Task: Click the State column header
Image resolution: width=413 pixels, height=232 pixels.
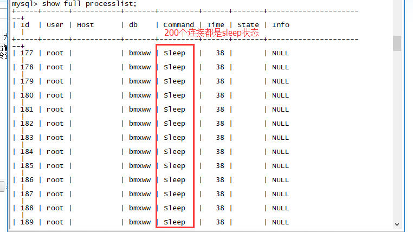Action: click(248, 25)
